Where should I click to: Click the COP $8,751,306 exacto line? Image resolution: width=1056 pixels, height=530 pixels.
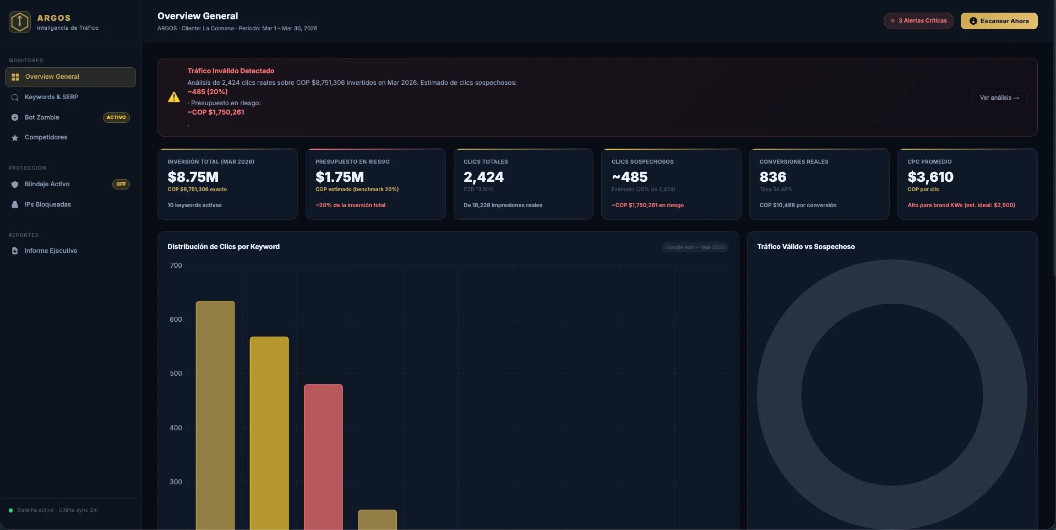tap(197, 190)
